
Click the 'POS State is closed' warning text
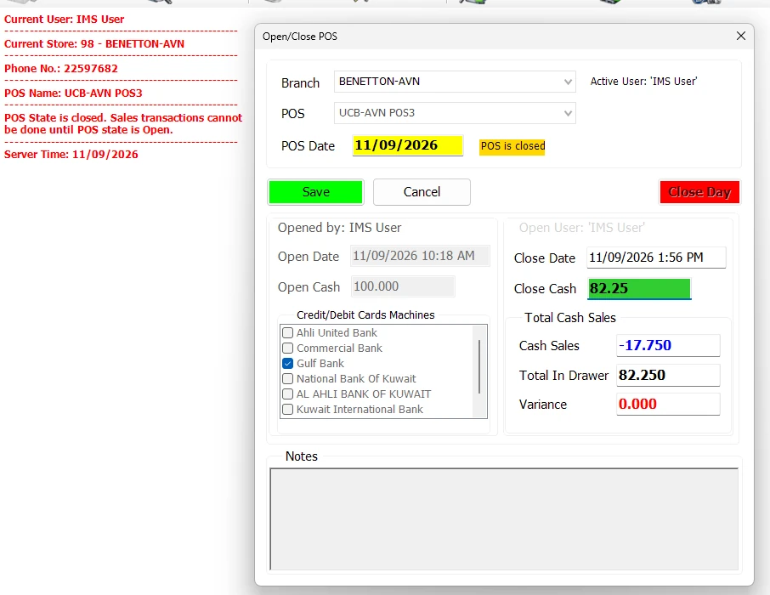point(123,124)
